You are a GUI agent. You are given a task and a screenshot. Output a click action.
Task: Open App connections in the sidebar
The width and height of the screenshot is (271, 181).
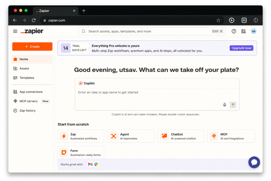coord(32,92)
